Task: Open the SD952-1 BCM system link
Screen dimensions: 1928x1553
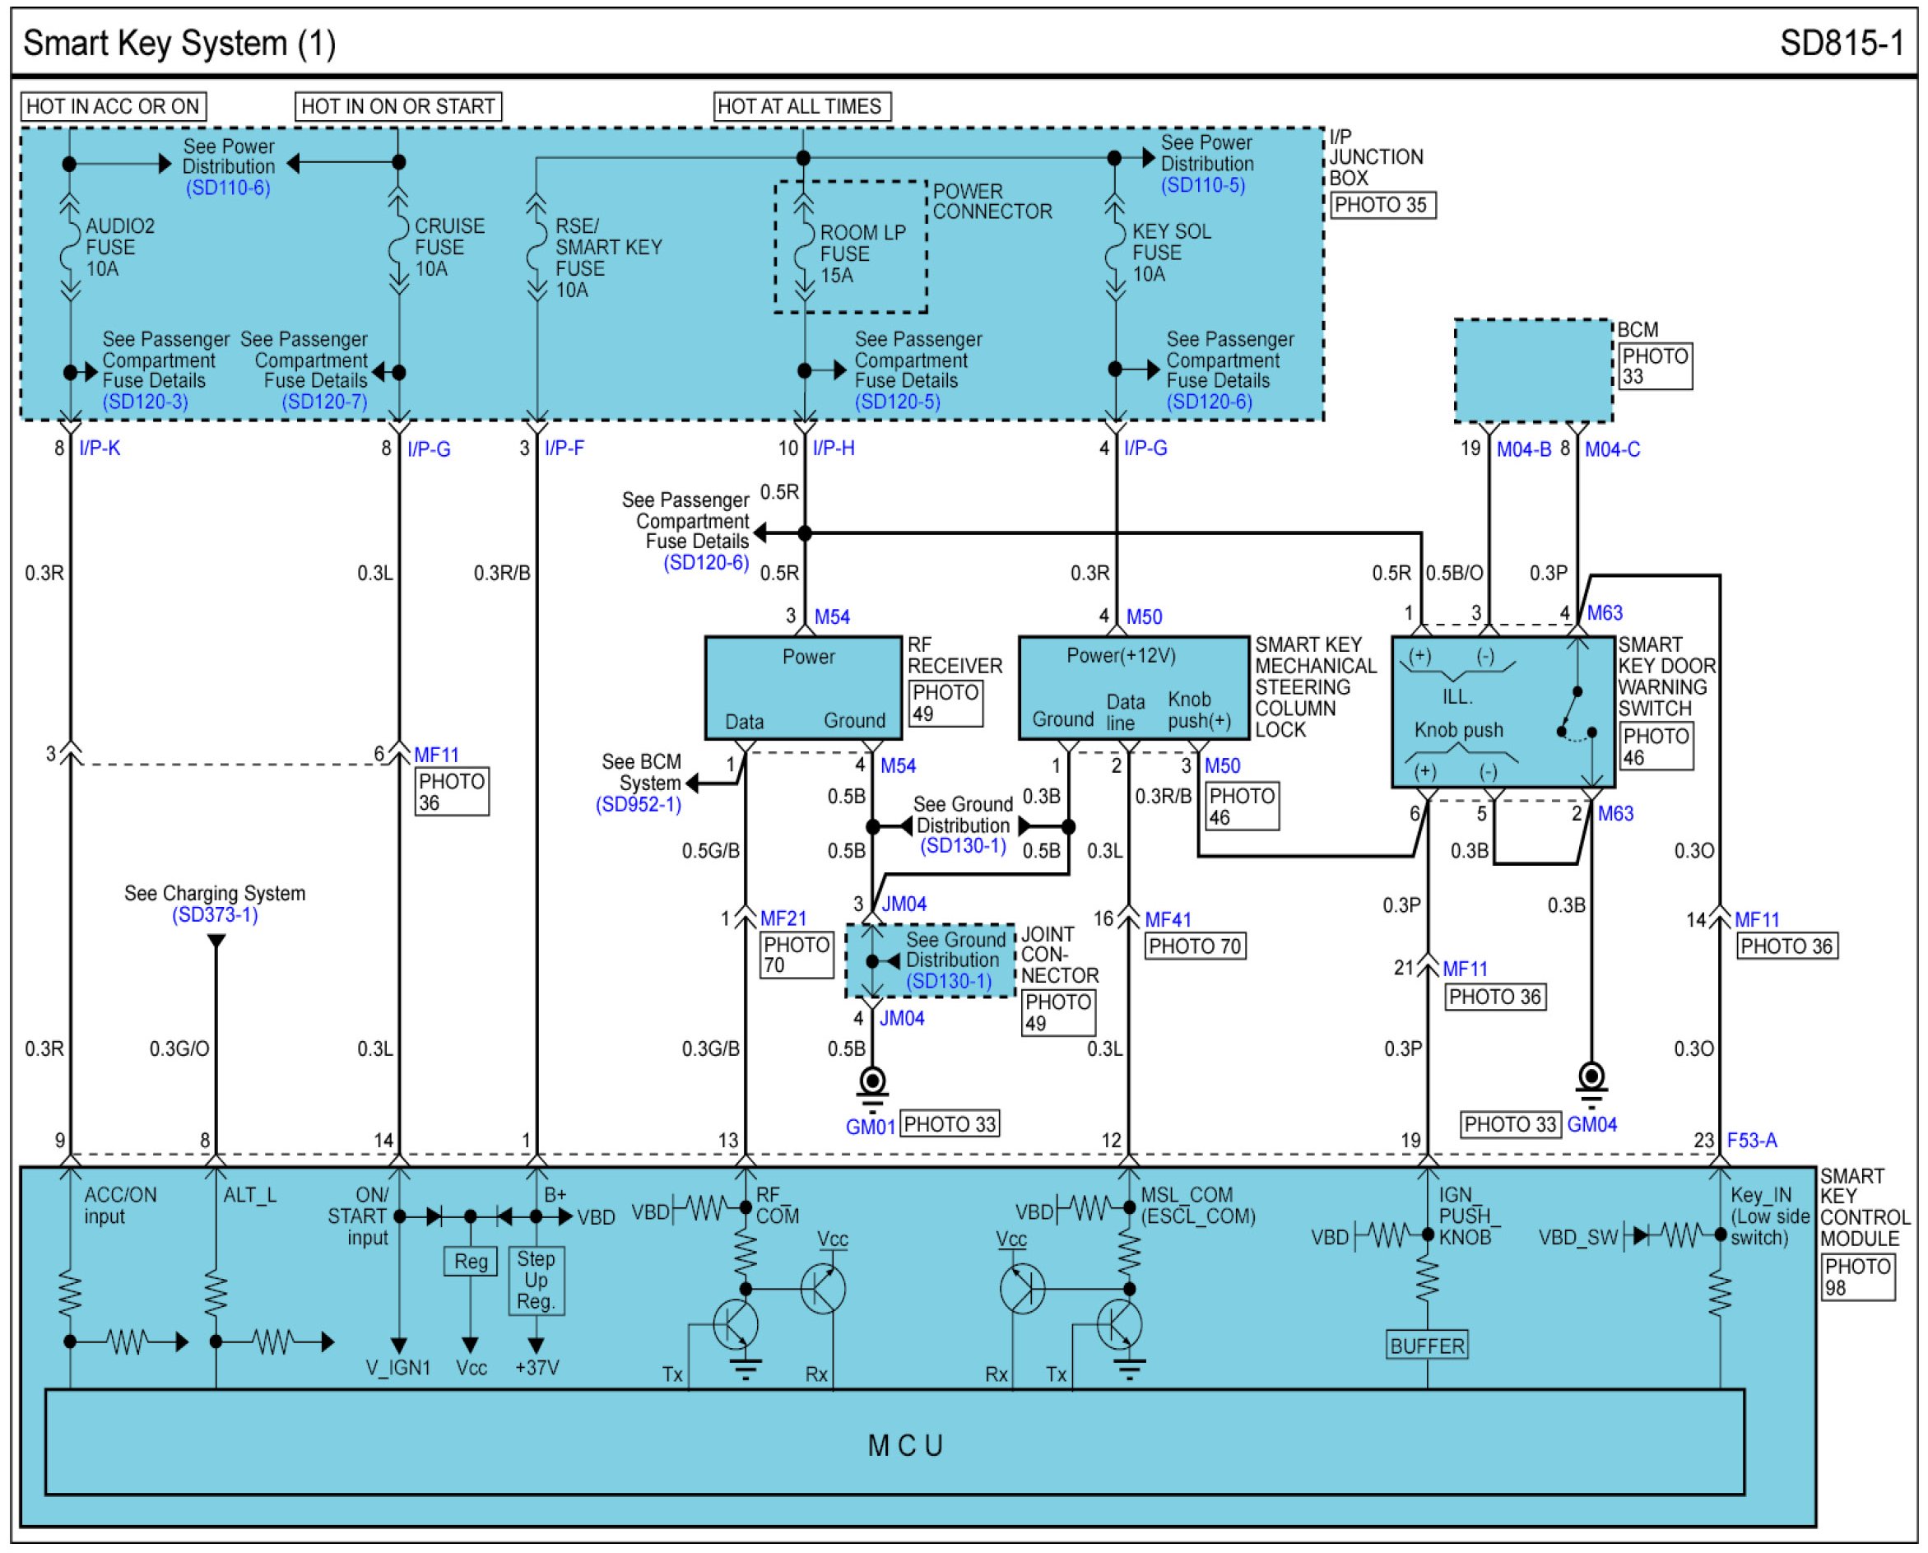Action: (x=639, y=804)
